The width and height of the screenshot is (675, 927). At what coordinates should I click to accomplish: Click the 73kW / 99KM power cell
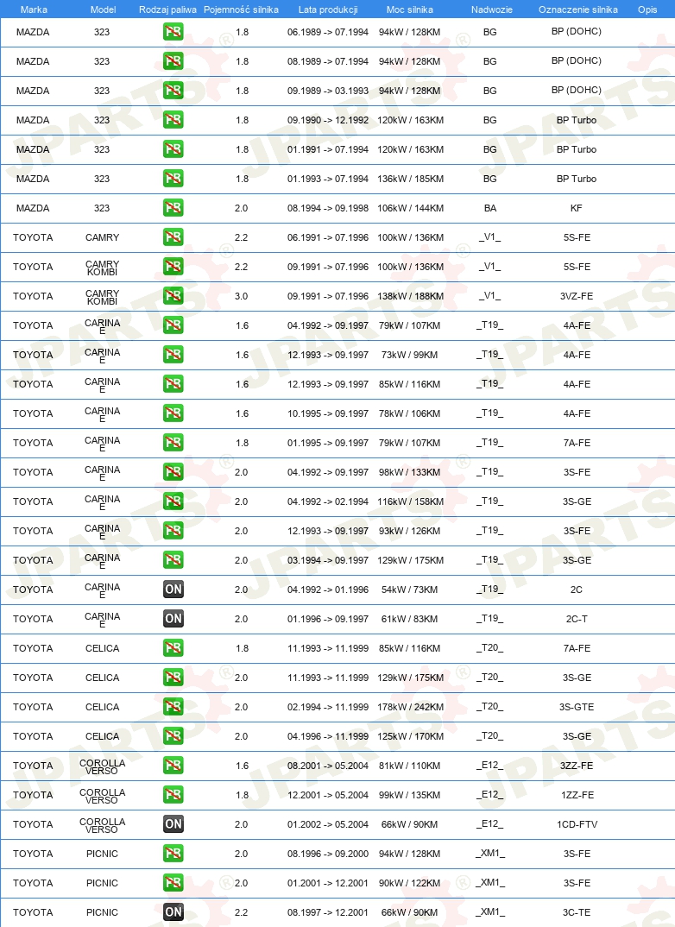click(410, 355)
